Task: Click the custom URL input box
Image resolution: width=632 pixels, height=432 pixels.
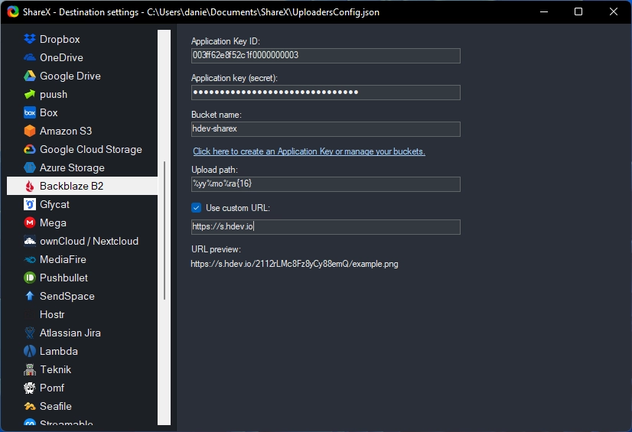Action: [325, 227]
